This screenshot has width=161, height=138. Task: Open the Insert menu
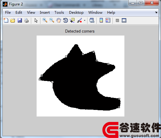tap(45, 13)
